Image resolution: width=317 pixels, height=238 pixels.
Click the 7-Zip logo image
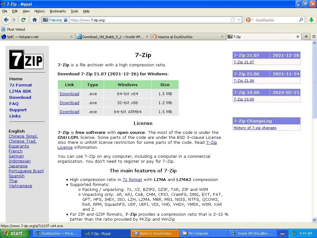pos(26,59)
